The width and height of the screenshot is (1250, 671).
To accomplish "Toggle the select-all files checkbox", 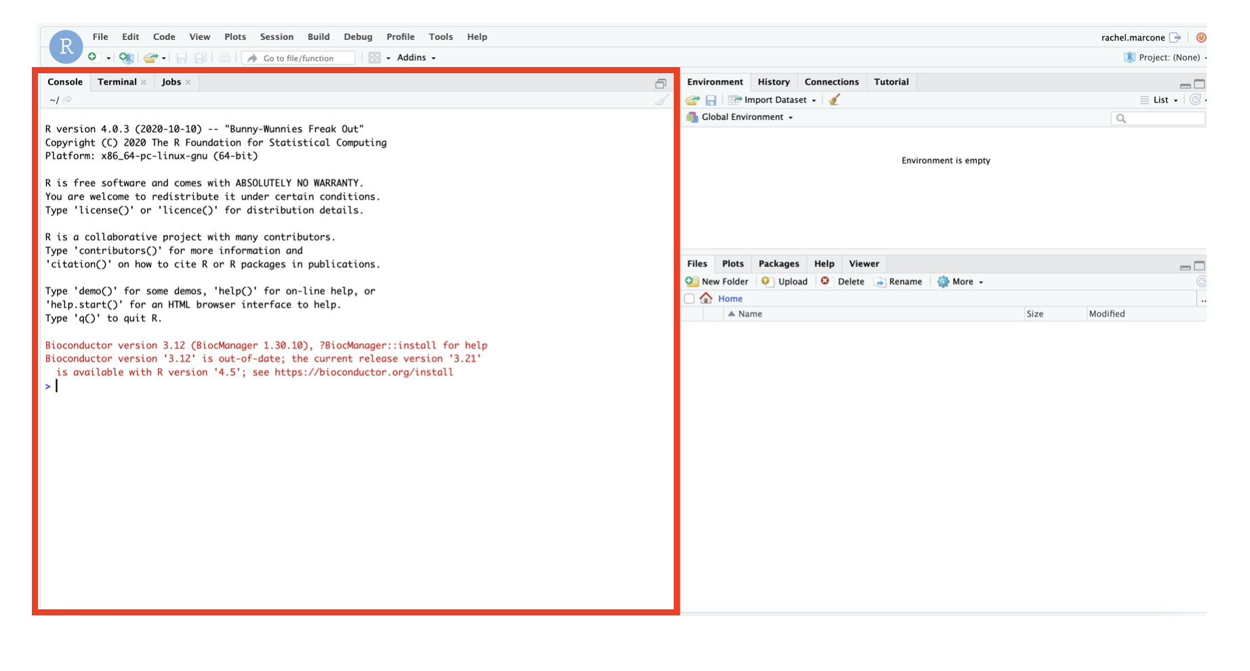I will click(x=689, y=299).
